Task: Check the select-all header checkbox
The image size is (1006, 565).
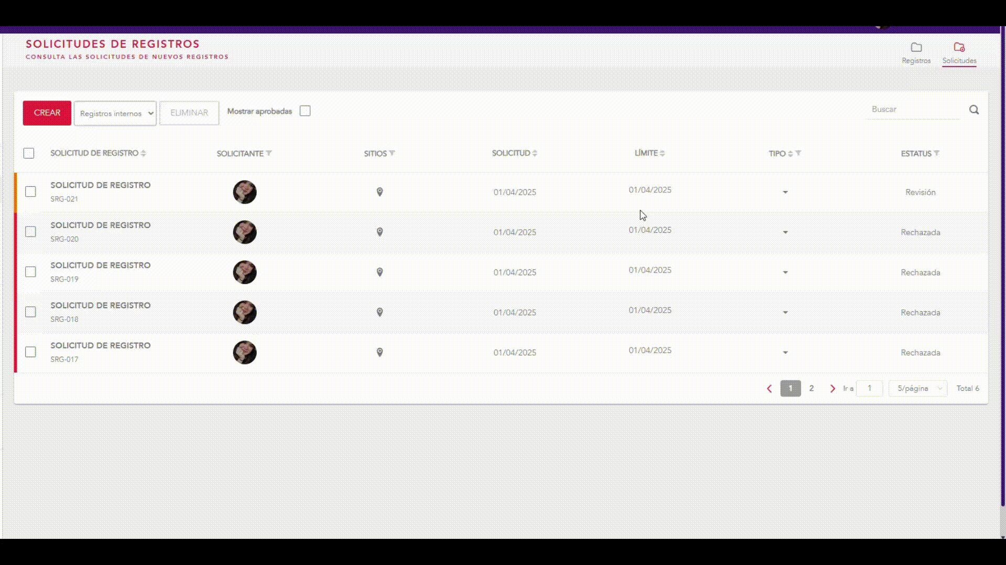Action: pos(29,153)
